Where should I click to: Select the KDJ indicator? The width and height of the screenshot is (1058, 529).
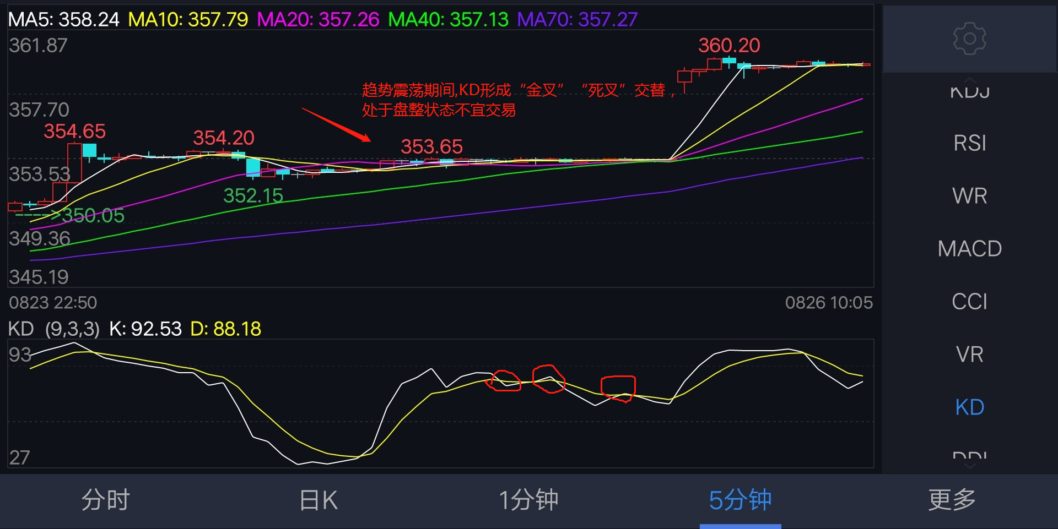[970, 91]
